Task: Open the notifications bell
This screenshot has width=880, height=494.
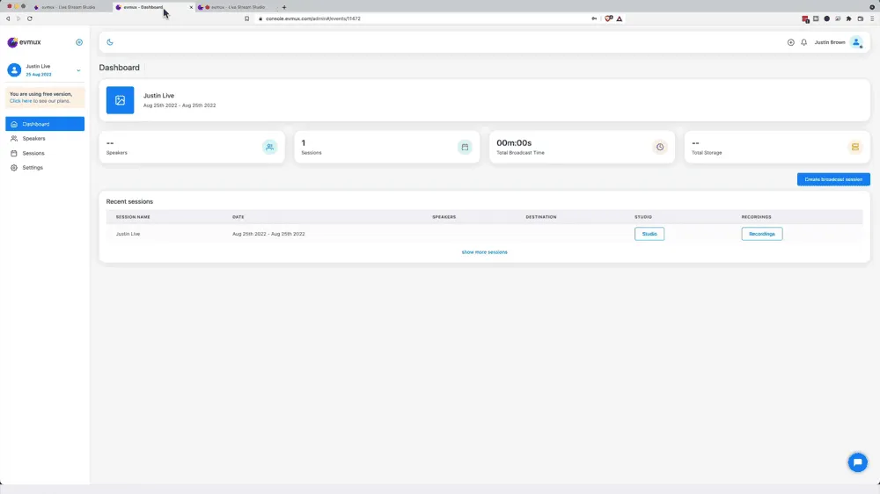Action: (x=803, y=42)
